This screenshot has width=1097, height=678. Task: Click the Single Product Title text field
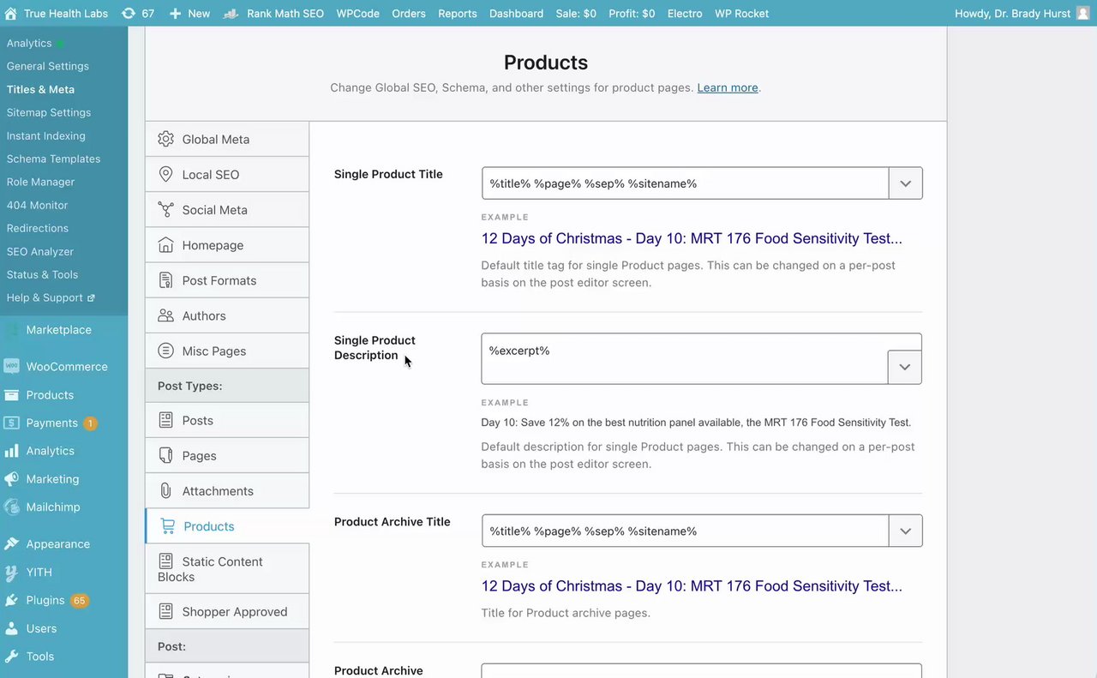tap(684, 183)
